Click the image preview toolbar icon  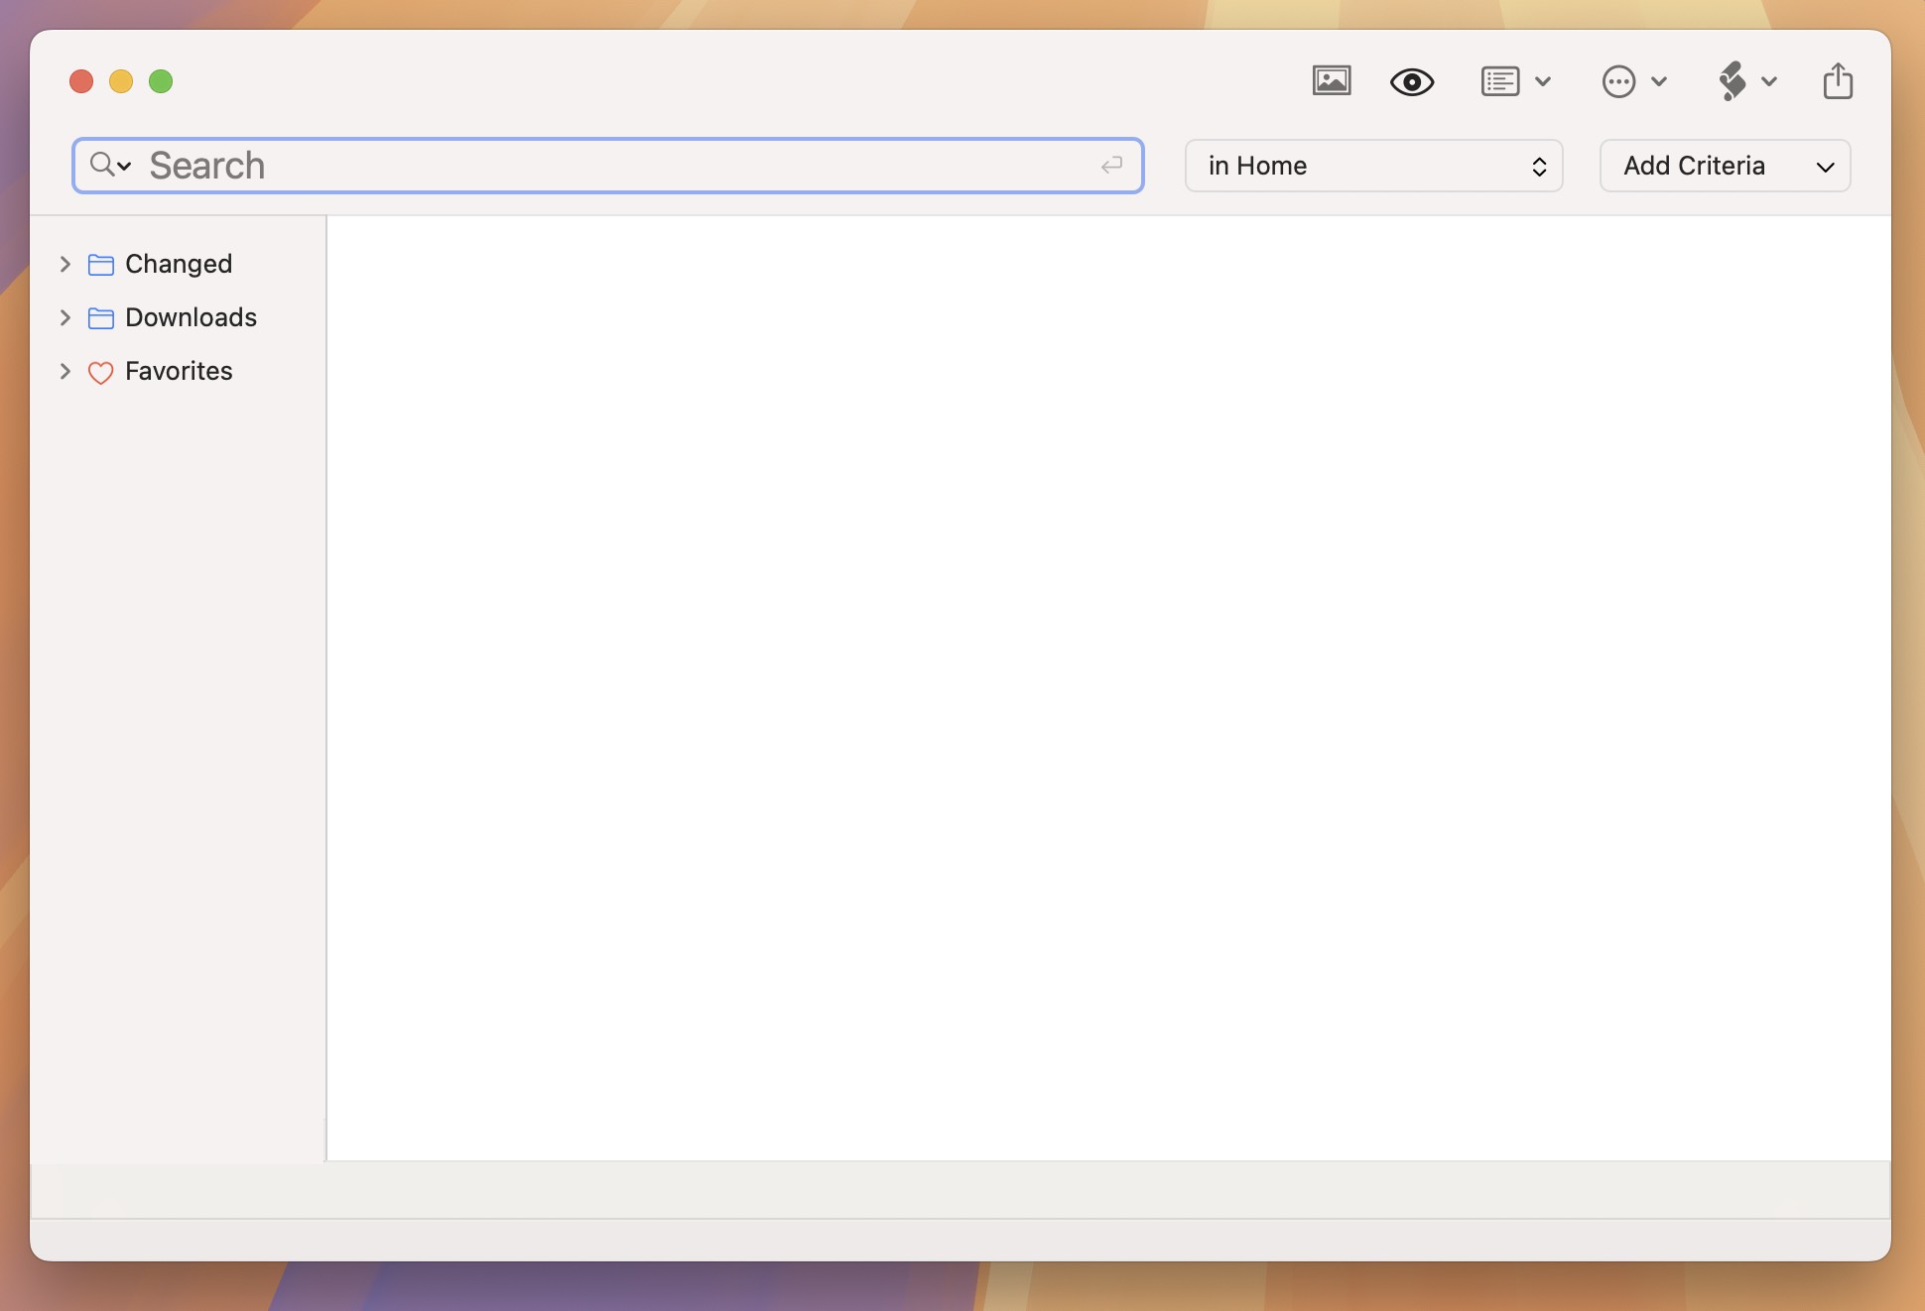(x=1331, y=81)
